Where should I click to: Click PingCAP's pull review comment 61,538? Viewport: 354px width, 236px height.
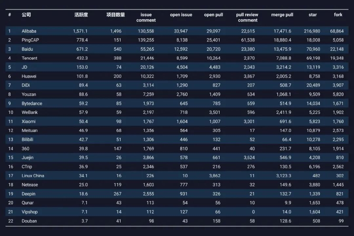click(248, 40)
